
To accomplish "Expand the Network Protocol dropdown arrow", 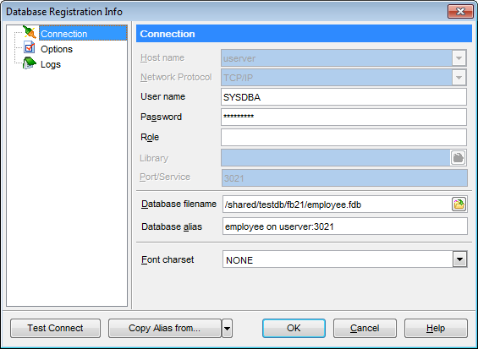I will pyautogui.click(x=459, y=78).
